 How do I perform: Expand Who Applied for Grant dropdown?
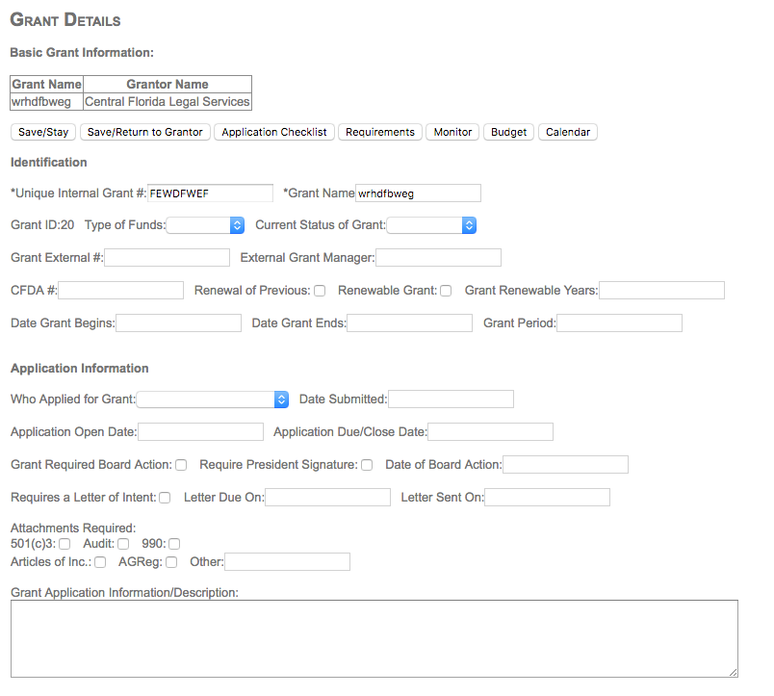click(213, 400)
